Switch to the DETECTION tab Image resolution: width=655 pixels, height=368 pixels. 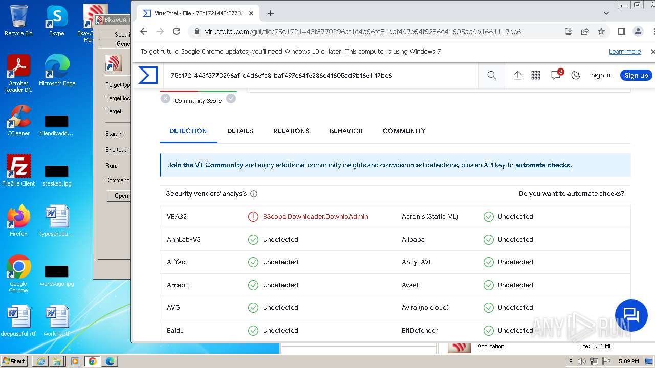click(x=188, y=131)
